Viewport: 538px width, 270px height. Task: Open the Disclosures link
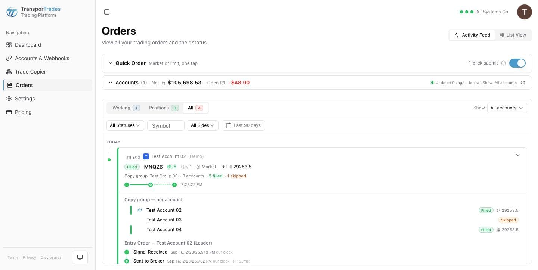click(x=51, y=257)
